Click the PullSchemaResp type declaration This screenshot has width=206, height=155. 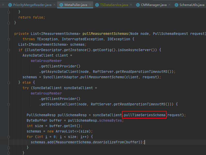coord(41,115)
